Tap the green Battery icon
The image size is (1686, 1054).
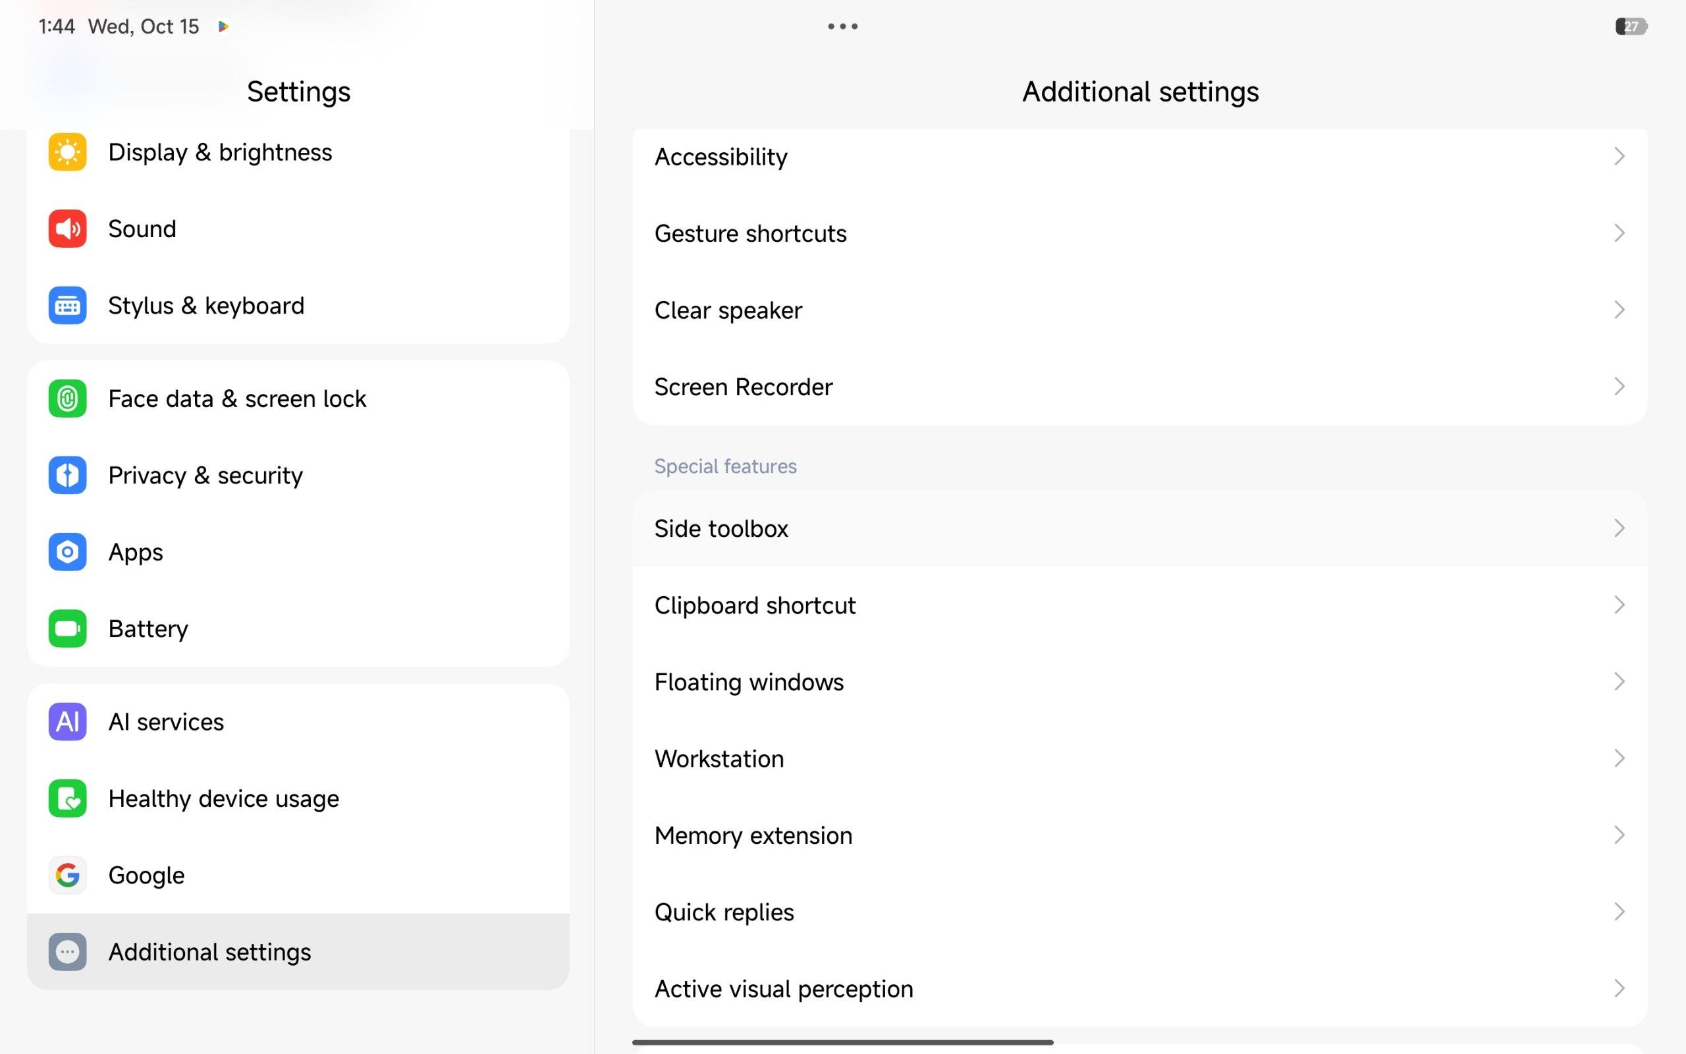pos(67,628)
